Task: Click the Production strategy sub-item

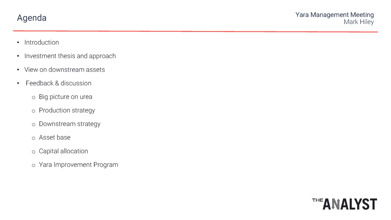Action: (67, 110)
